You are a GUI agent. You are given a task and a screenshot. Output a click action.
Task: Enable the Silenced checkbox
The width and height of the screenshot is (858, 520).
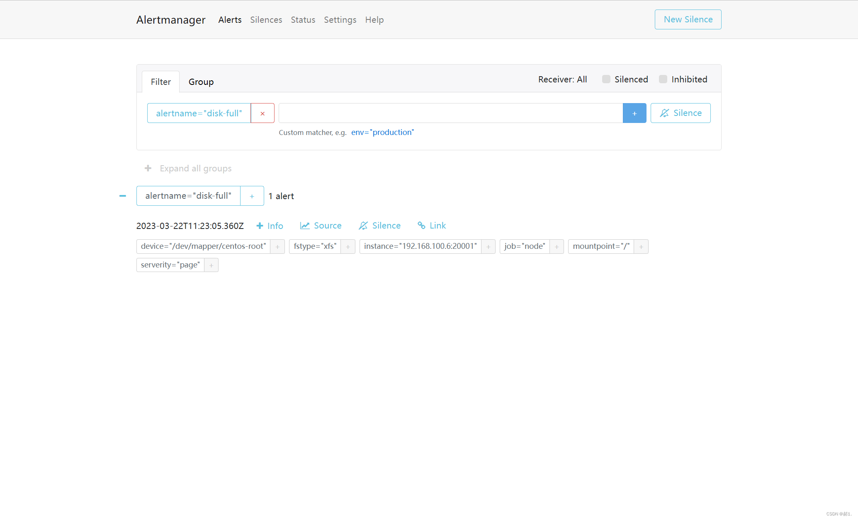click(606, 79)
